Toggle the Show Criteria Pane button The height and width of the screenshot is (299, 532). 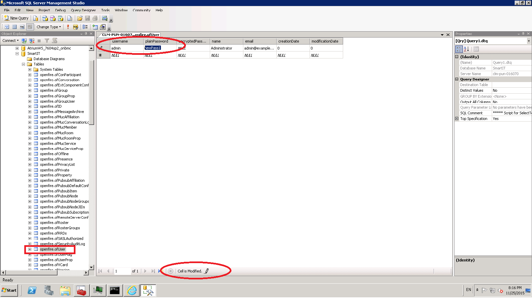point(14,27)
